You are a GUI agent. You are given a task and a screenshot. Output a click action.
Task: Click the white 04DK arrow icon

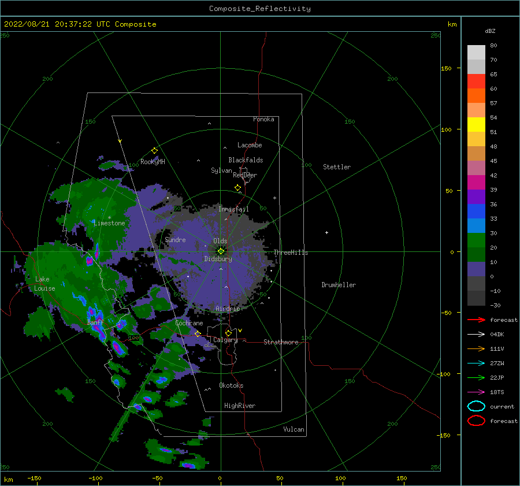tap(476, 335)
